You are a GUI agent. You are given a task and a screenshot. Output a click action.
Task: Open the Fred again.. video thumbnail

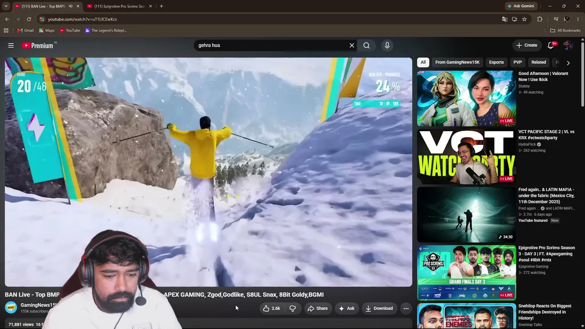(466, 215)
